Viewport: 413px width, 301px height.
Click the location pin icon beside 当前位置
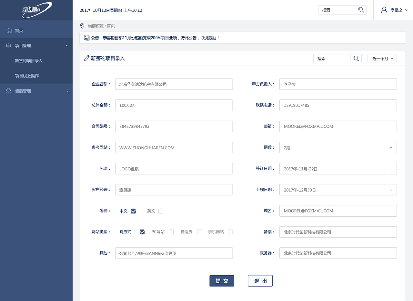[x=82, y=26]
